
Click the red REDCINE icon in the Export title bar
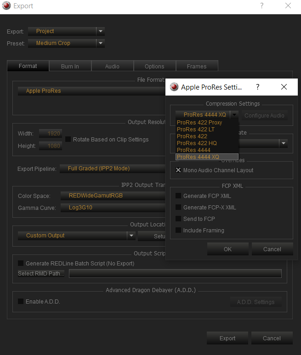6,6
